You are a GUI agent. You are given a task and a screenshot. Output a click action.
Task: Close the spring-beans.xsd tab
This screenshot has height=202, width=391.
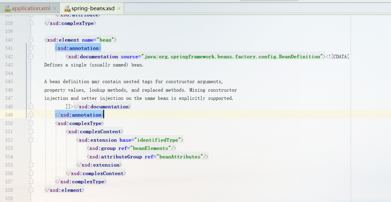pyautogui.click(x=119, y=9)
